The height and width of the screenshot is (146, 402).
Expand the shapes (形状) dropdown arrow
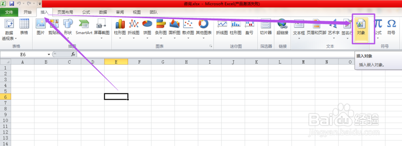click(68, 39)
